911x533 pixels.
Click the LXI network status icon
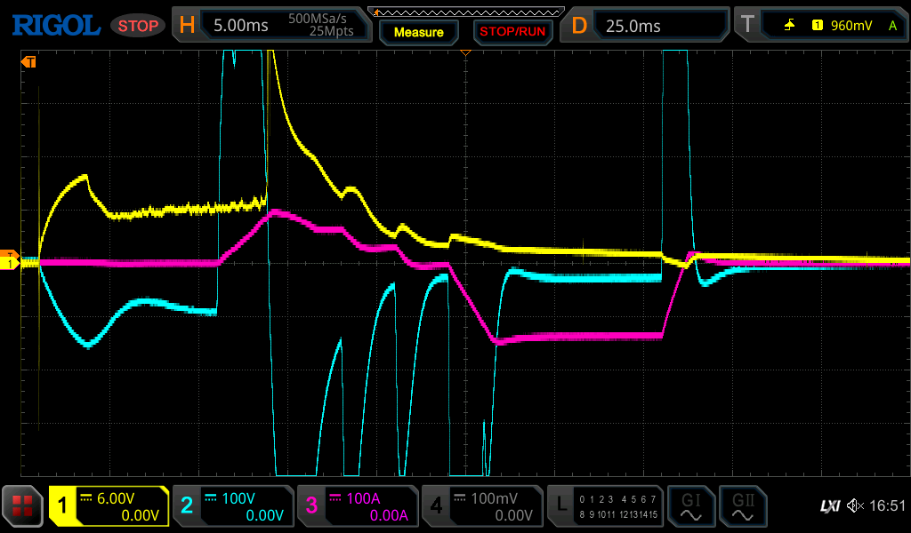pos(828,506)
